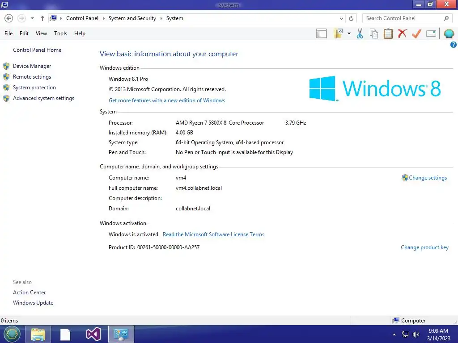The width and height of the screenshot is (458, 343).
Task: Expand the chevron before Control Panel breadcrumb
Action: click(61, 18)
